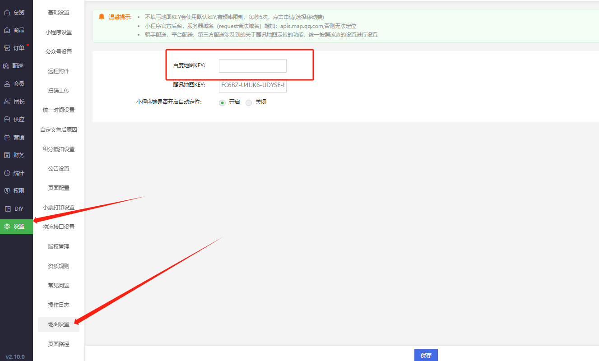Select 地图设置 in settings submenu
This screenshot has height=361, width=599.
59,324
